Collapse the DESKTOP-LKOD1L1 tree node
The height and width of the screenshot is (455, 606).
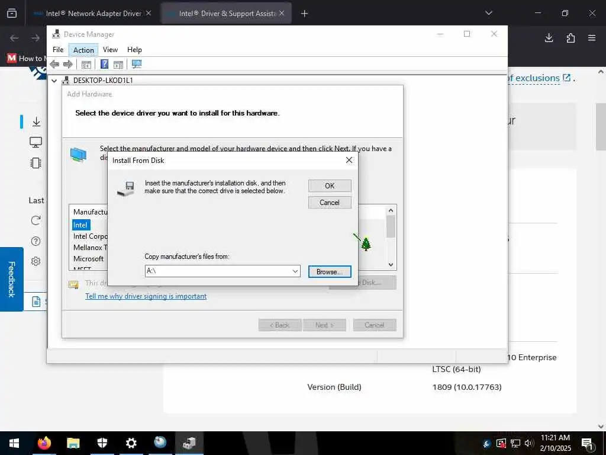pos(54,81)
